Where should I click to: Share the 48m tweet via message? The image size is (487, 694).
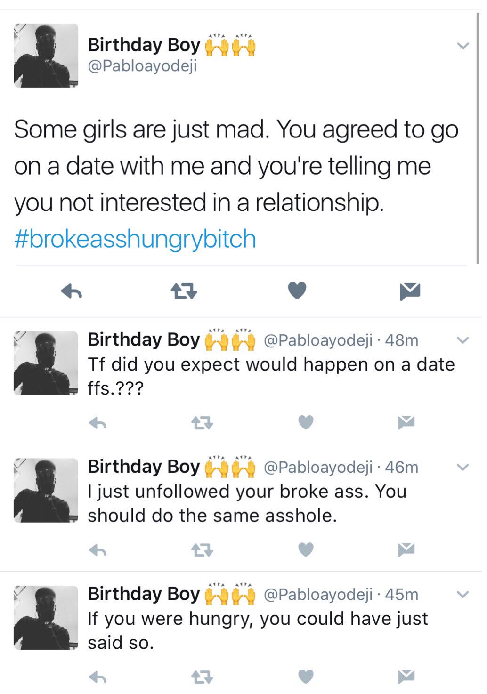406,422
